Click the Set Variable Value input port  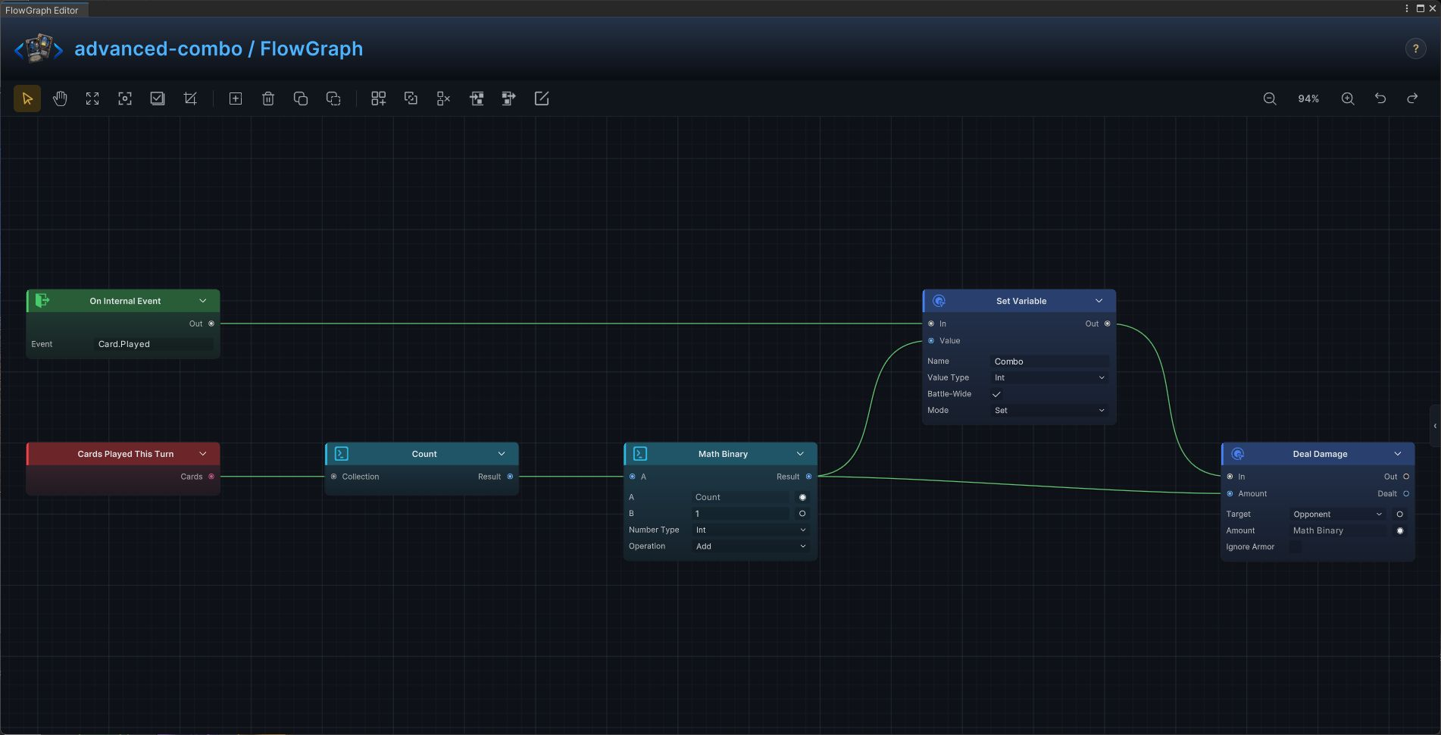[x=931, y=341]
